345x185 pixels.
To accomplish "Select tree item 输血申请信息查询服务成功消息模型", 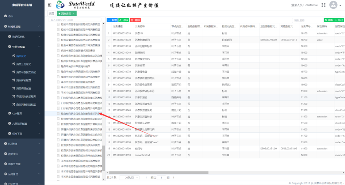I will 80,72.
